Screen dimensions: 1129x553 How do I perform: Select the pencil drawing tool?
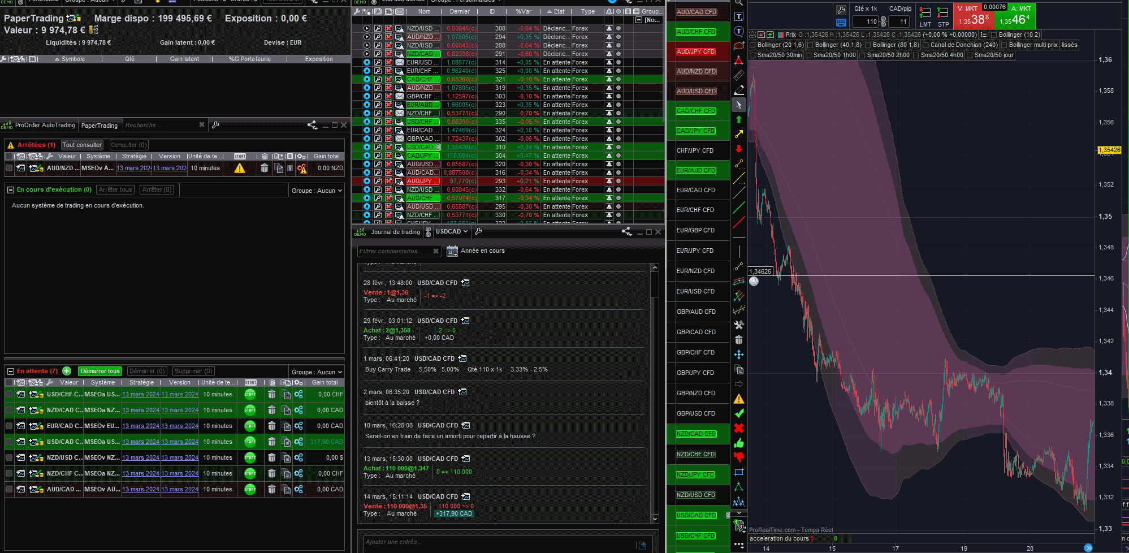click(739, 90)
